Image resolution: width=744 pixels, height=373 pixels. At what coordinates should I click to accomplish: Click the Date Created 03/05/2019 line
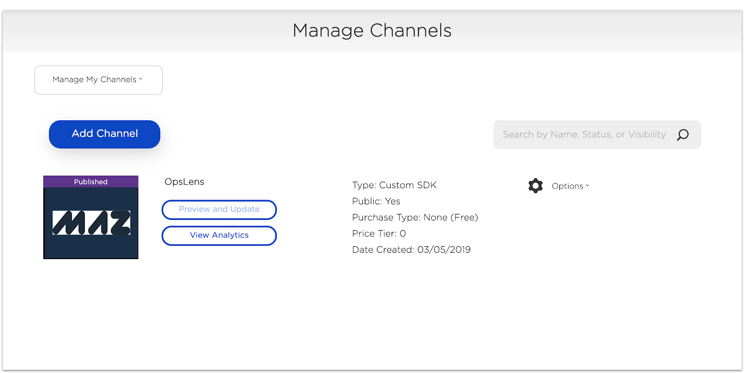[x=411, y=250]
